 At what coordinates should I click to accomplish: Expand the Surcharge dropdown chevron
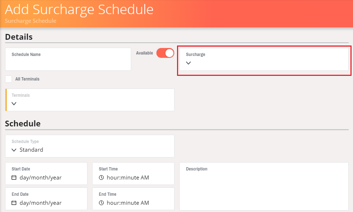189,63
